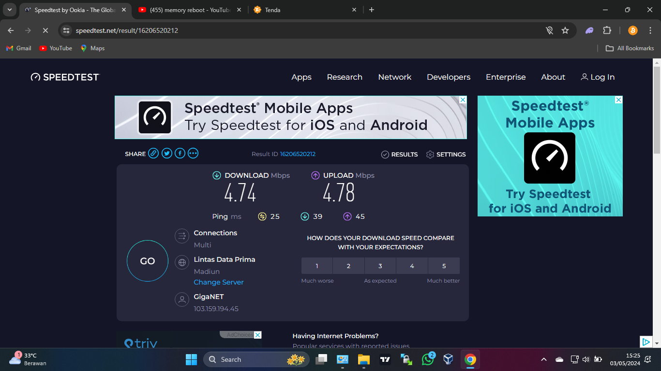Image resolution: width=661 pixels, height=371 pixels.
Task: Rate download speed 1 Much worse
Action: [317, 266]
